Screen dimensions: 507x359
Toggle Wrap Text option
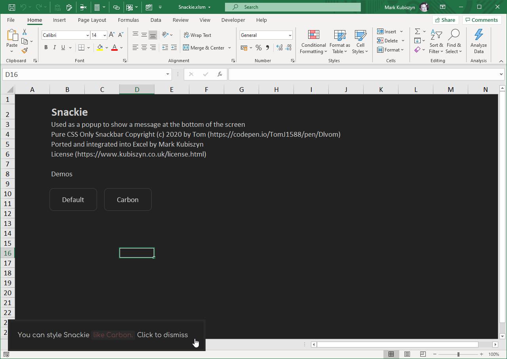[197, 35]
